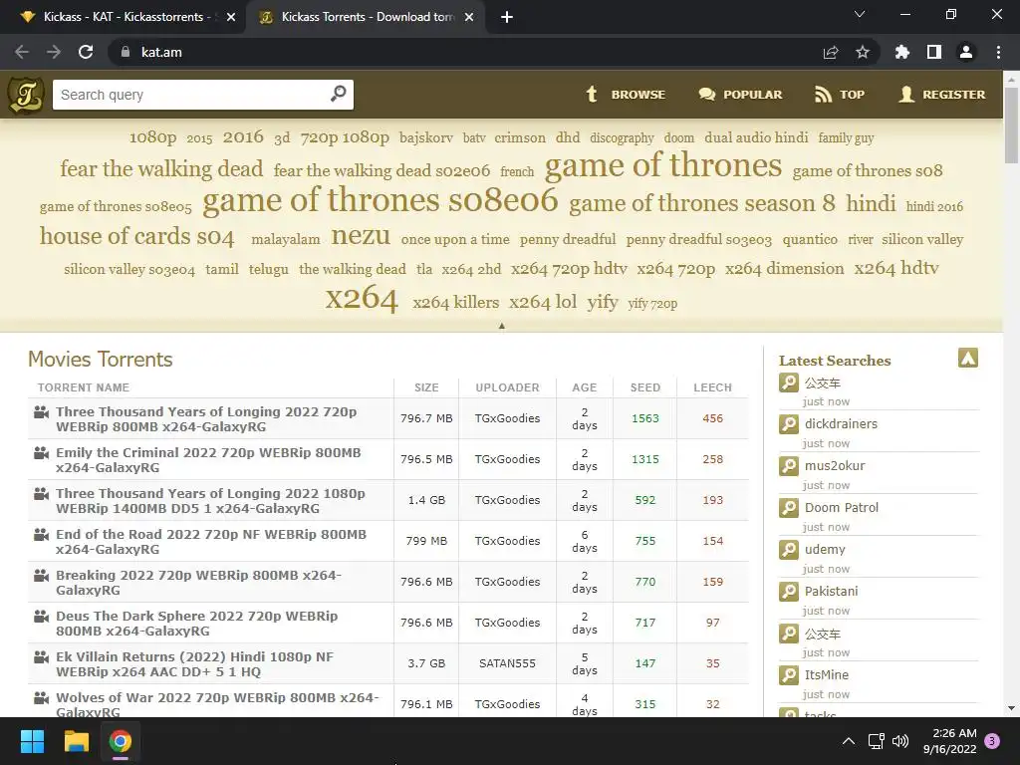Click the 'x264' large tag
This screenshot has height=765, width=1020.
[x=362, y=299]
